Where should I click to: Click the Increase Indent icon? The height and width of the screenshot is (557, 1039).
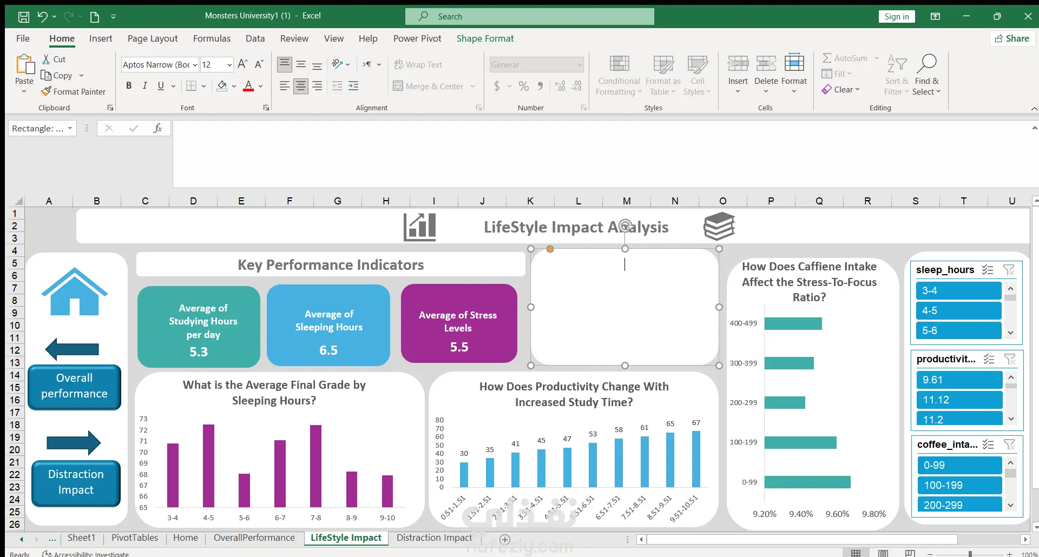[353, 85]
